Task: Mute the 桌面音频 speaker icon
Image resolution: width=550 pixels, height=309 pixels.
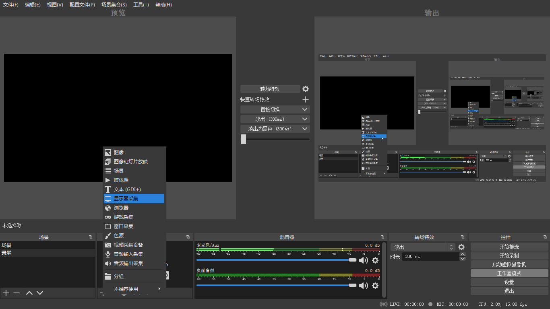Action: click(363, 286)
